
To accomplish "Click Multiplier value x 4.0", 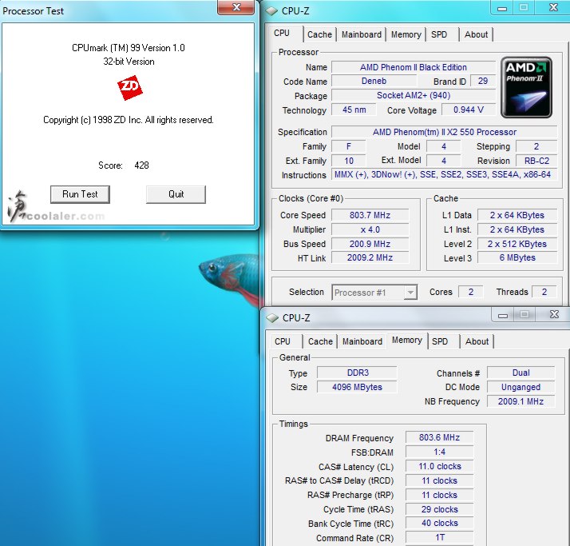I will (370, 229).
